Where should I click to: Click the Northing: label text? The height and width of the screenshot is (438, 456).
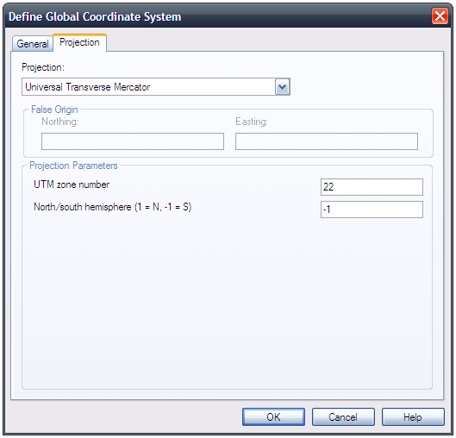59,122
